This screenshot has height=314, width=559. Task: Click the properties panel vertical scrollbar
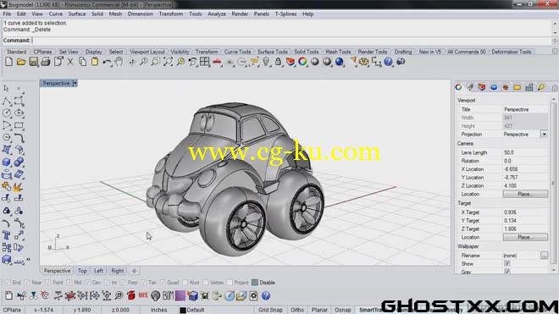pyautogui.click(x=554, y=184)
